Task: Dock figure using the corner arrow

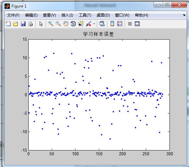Action: pos(184,15)
